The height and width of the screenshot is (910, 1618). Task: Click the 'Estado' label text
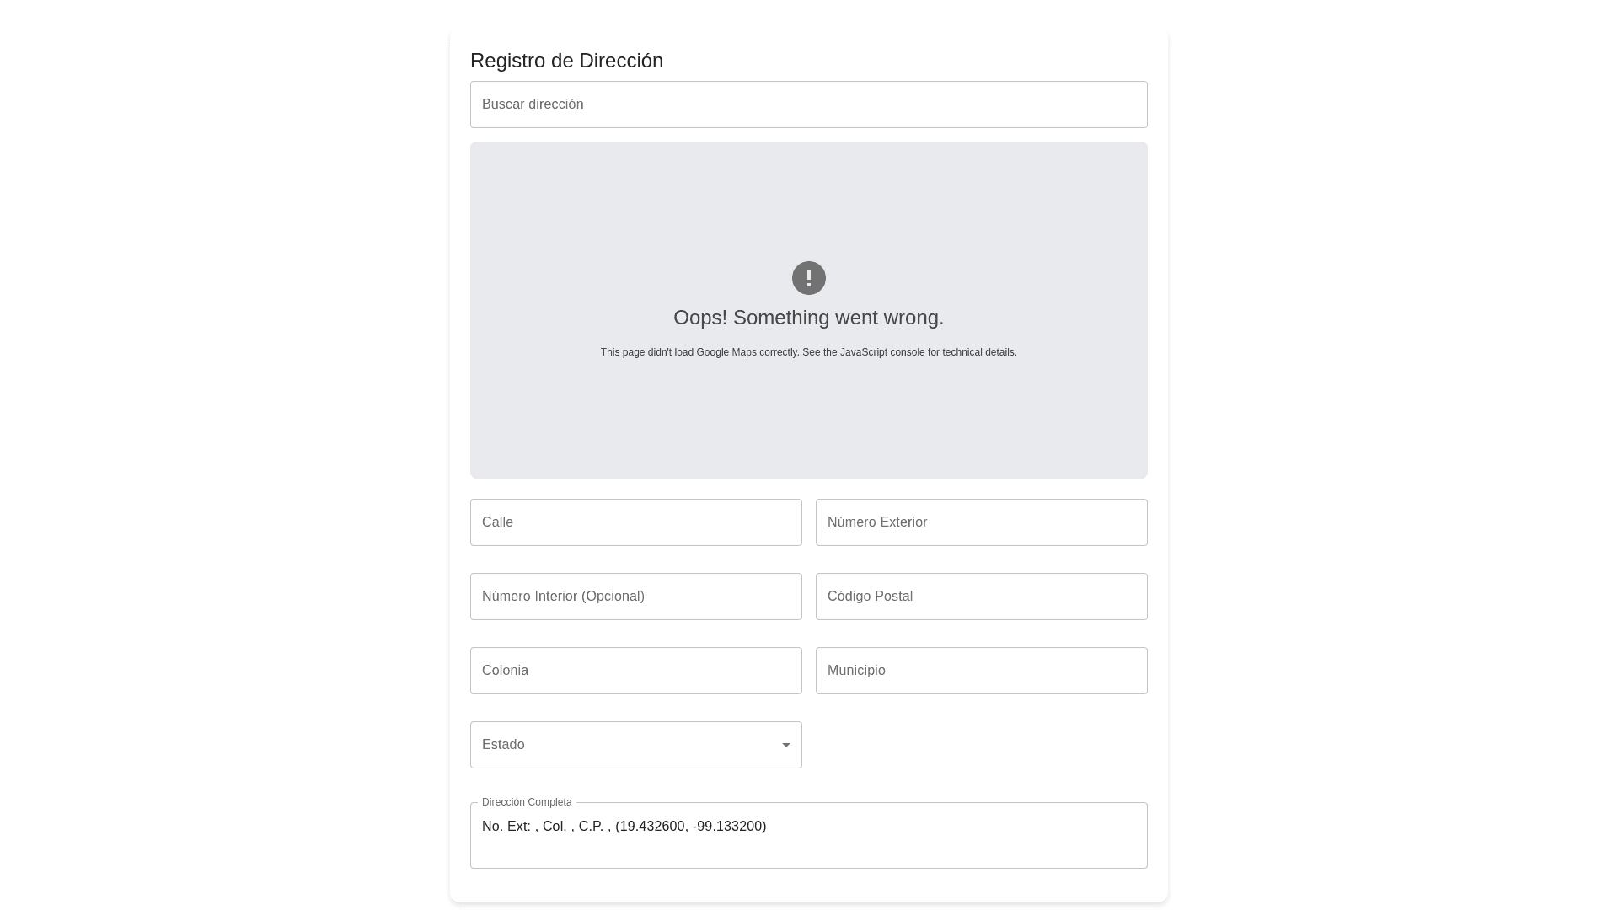tap(503, 745)
